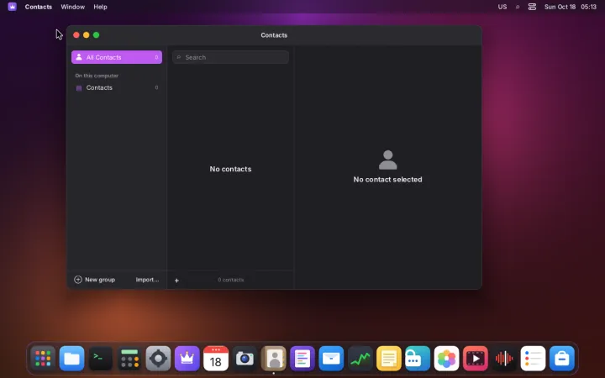This screenshot has width=605, height=378.
Task: Open yellow Notes icon in dock
Action: (388, 359)
